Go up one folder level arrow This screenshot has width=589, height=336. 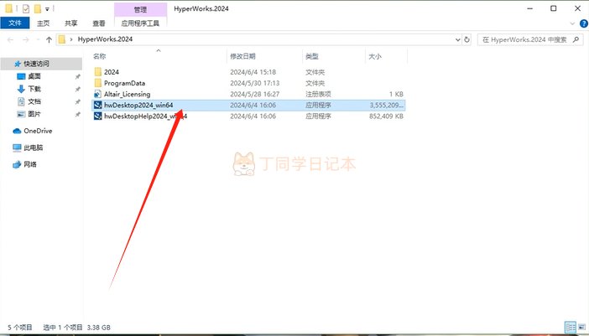pyautogui.click(x=49, y=39)
